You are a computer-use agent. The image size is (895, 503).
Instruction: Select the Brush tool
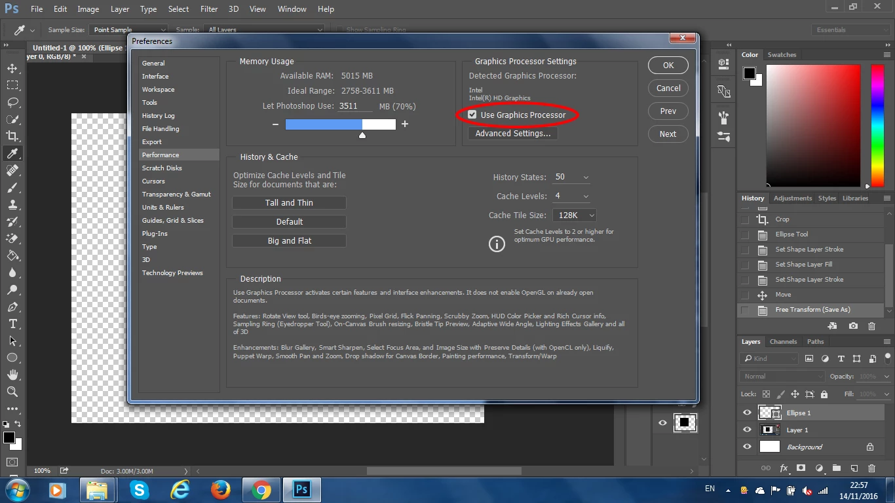(12, 187)
